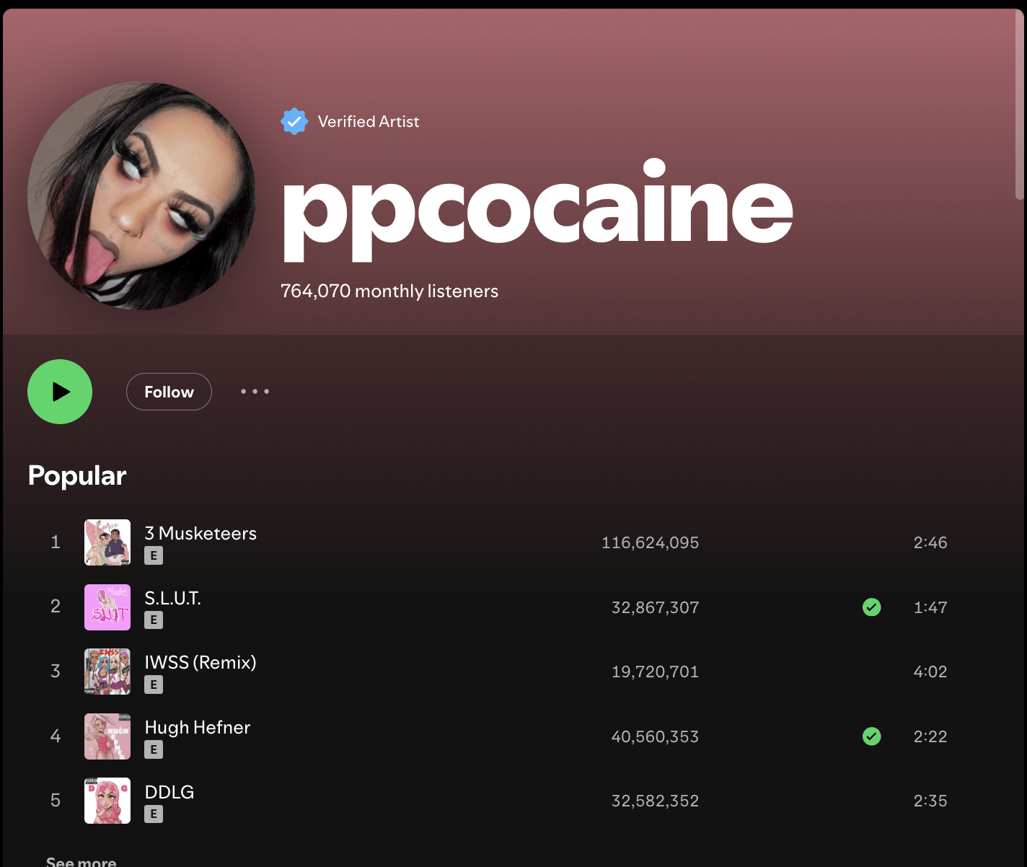
Task: Click track number 1 for 3 Musketeers
Action: (x=56, y=542)
